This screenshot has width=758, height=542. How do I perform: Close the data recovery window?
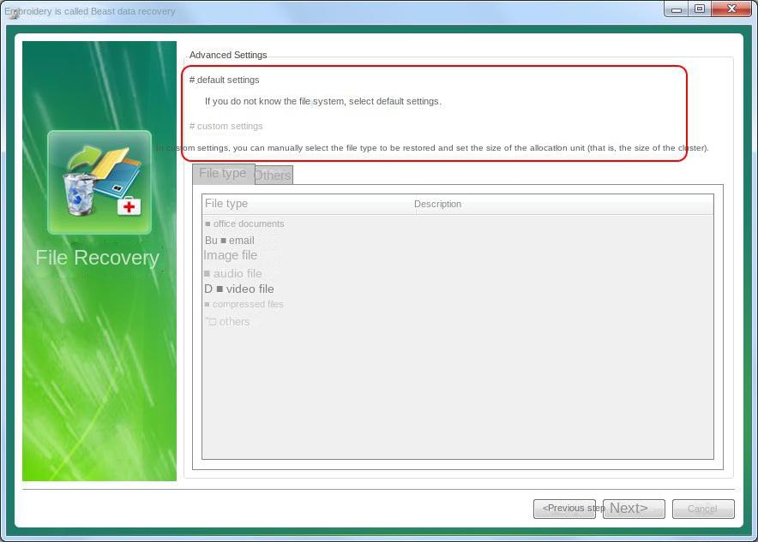coord(731,9)
